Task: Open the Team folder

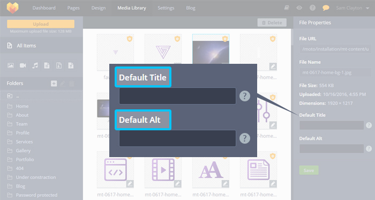Action: (21, 124)
